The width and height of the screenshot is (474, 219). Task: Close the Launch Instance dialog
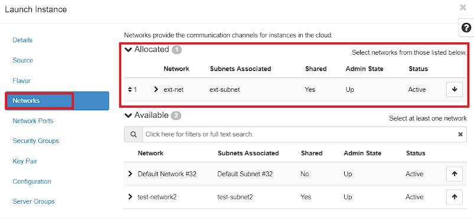click(463, 8)
